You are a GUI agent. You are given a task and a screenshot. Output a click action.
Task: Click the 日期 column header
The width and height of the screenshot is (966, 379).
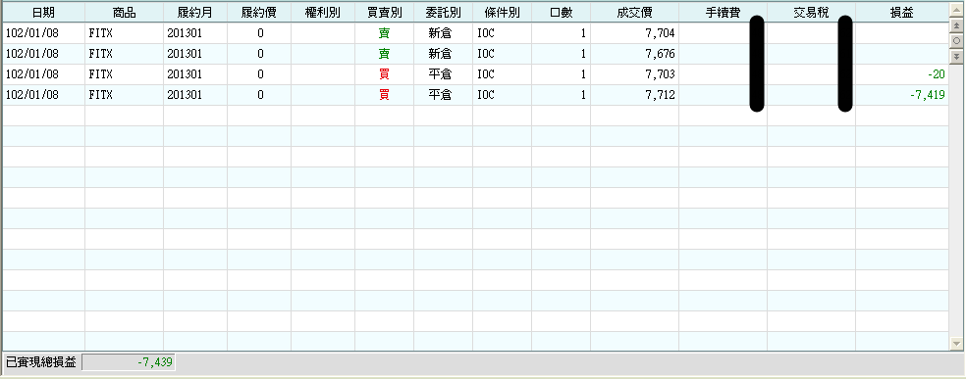point(44,13)
